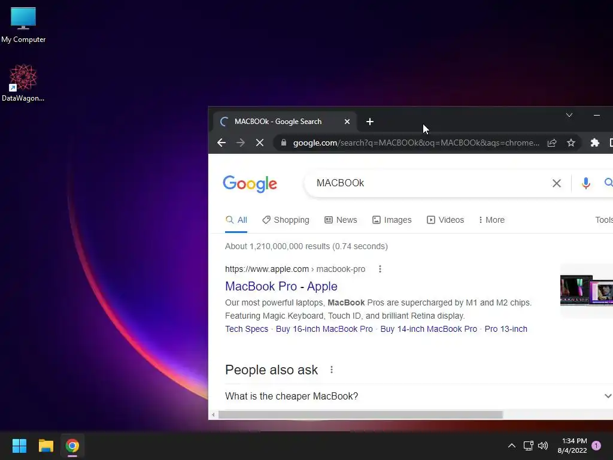Image resolution: width=613 pixels, height=460 pixels.
Task: Open My Computer desktop icon
Action: tap(23, 25)
